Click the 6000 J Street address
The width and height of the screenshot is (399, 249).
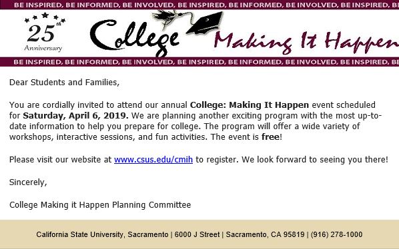pos(197,234)
